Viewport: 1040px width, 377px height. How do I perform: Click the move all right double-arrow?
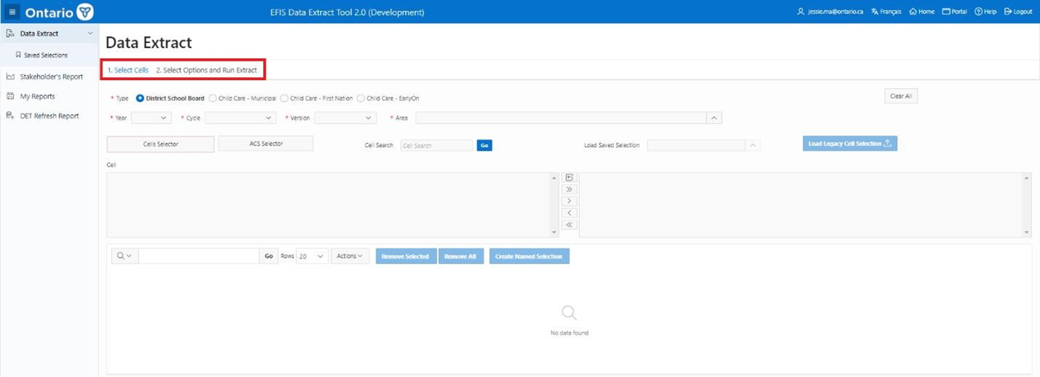[570, 189]
